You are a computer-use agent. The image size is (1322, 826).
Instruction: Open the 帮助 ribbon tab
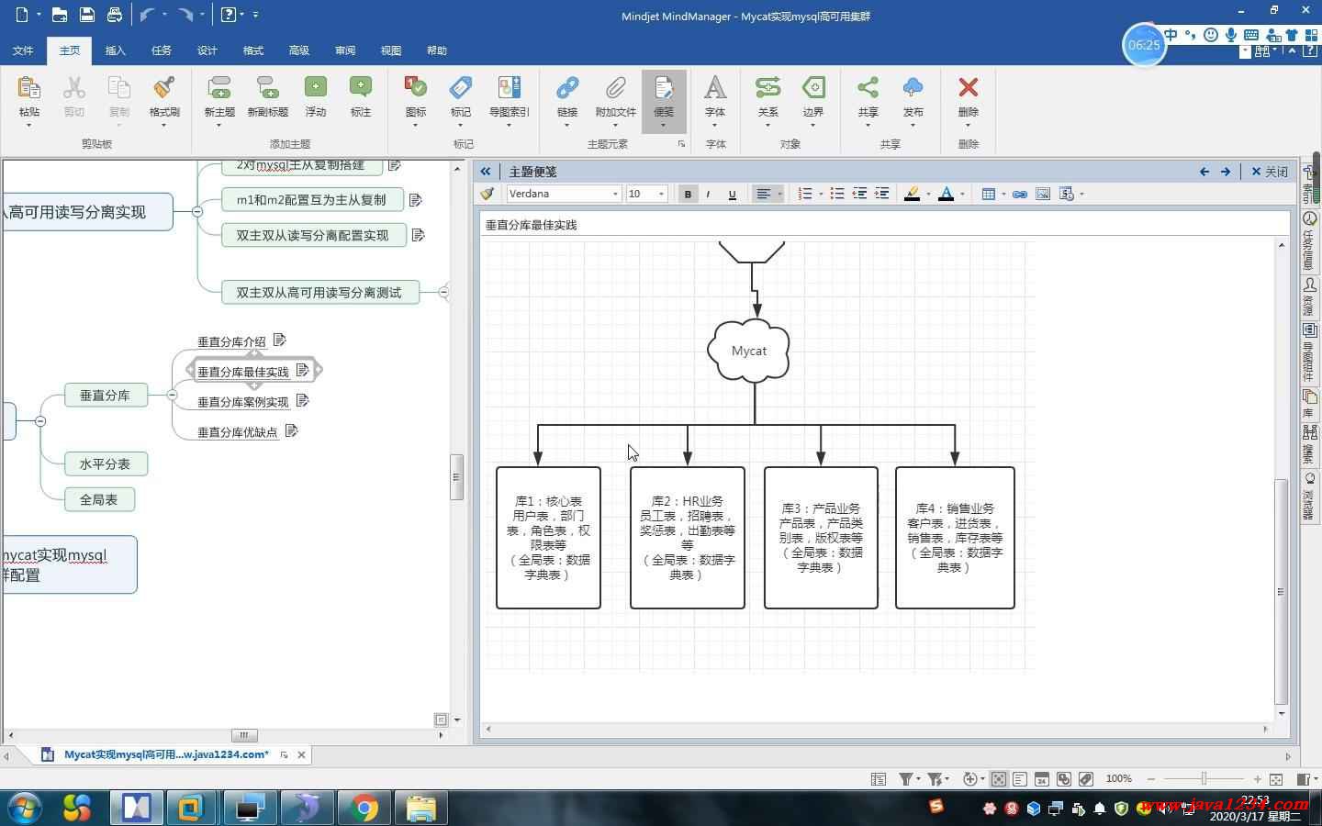[x=437, y=50]
